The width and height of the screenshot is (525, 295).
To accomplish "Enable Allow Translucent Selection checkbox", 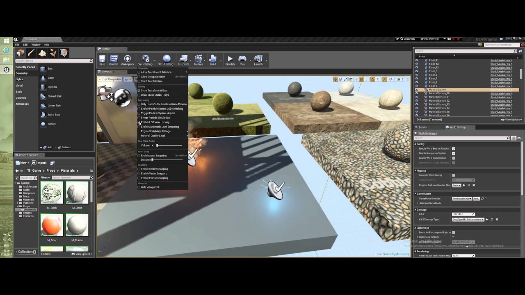I will coord(139,72).
